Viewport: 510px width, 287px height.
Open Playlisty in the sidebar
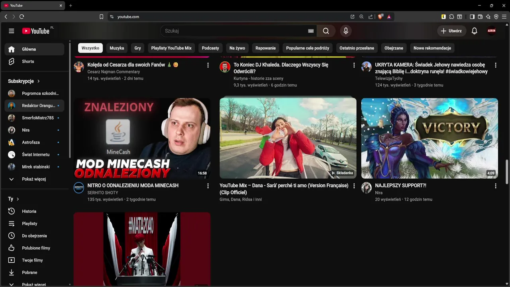pyautogui.click(x=34, y=224)
